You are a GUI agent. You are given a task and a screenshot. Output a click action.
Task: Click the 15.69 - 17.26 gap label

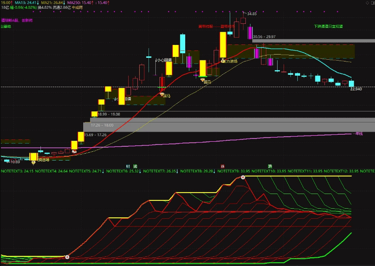pos(95,135)
